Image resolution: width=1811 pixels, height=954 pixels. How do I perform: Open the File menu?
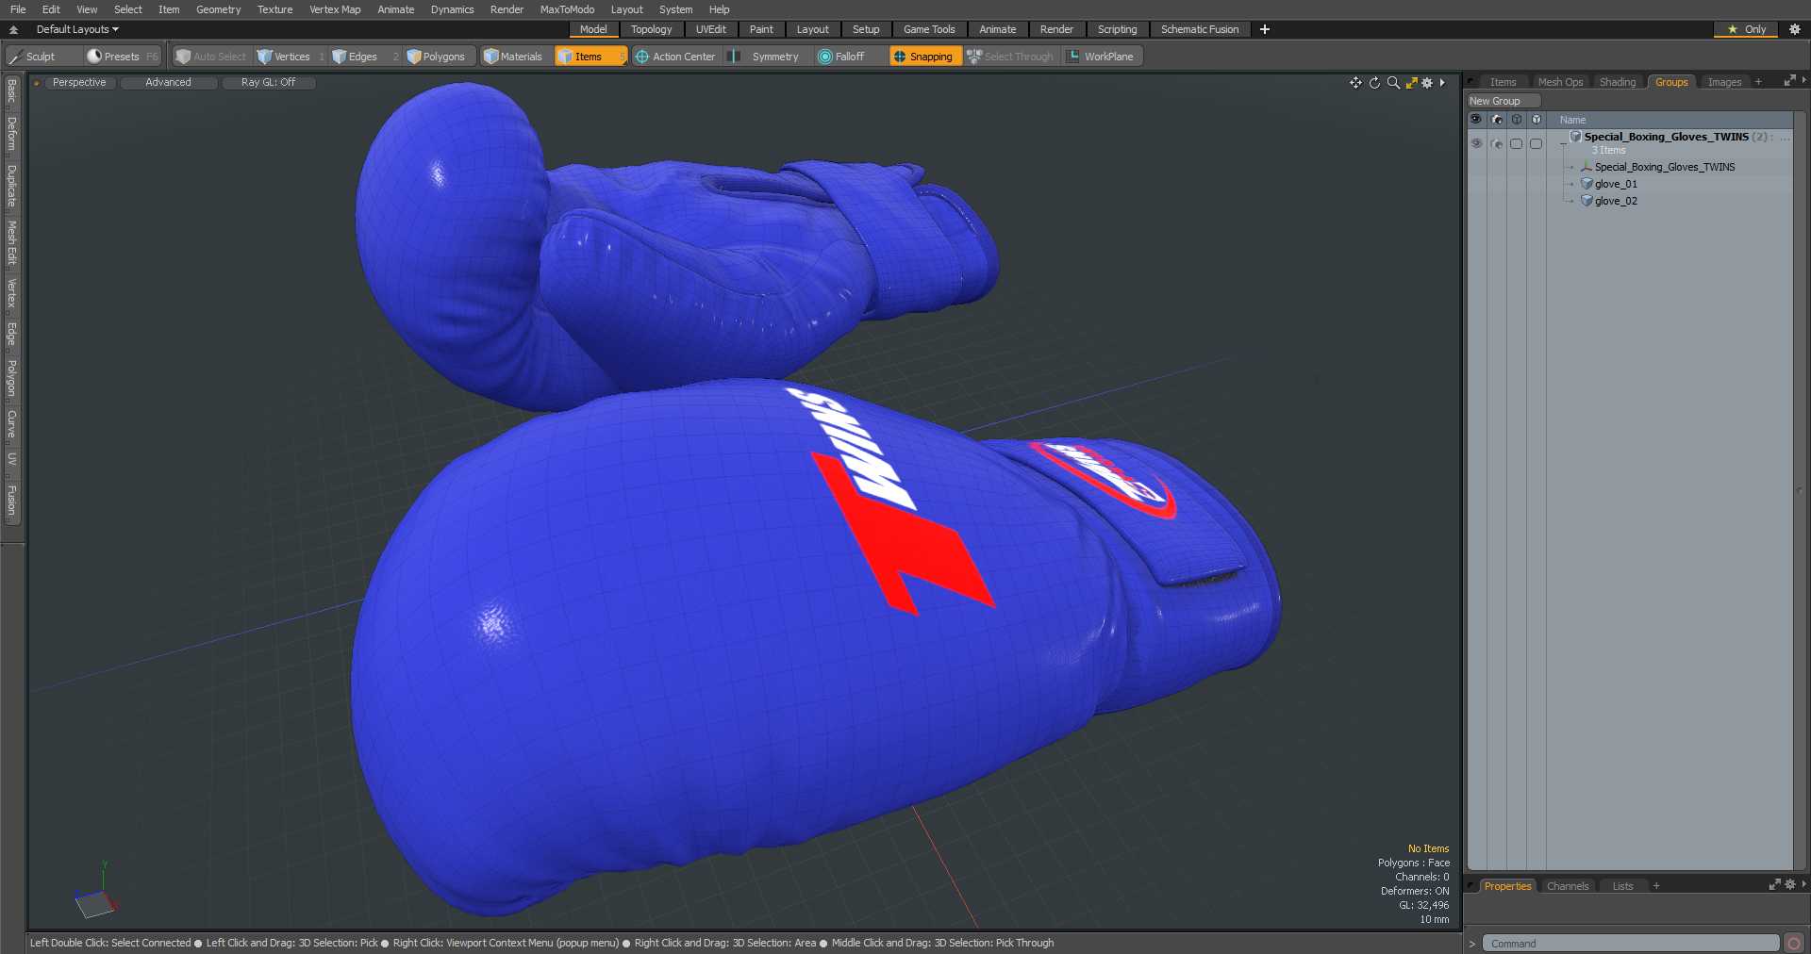18,9
